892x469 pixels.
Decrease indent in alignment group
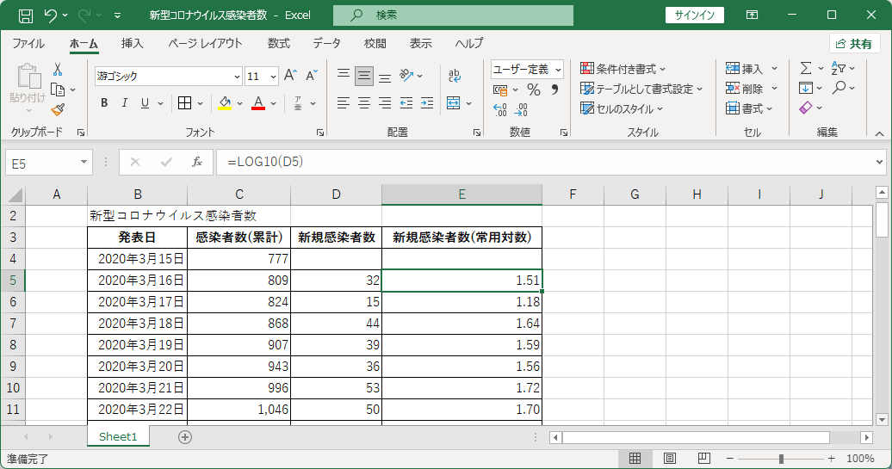tap(406, 103)
